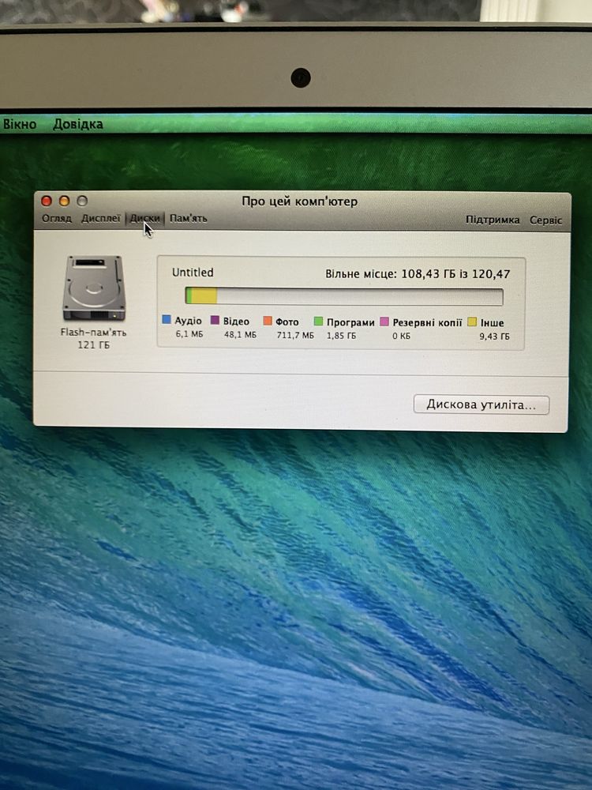The height and width of the screenshot is (790, 592).
Task: Click the Untitled volume name
Action: (x=193, y=273)
